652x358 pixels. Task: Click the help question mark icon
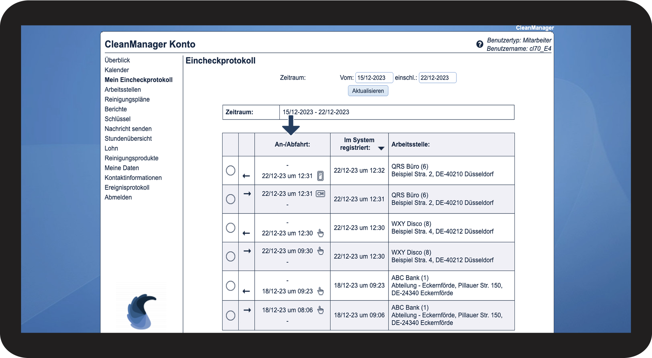click(x=479, y=44)
